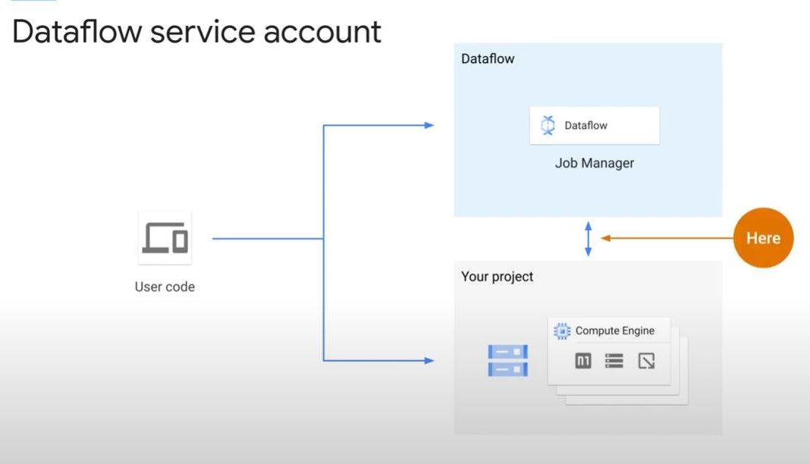The height and width of the screenshot is (464, 810).
Task: Click the Compute Engine memory module icon
Action: point(582,361)
